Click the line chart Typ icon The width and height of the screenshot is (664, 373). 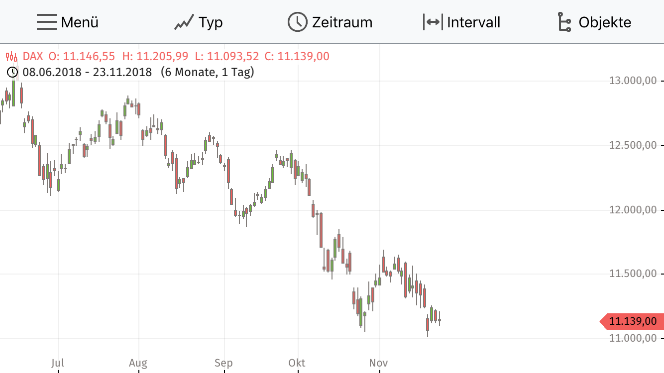click(x=184, y=23)
